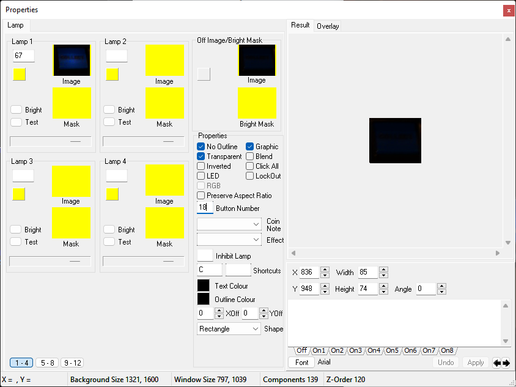Open the Rectangle Shape dropdown

click(229, 329)
